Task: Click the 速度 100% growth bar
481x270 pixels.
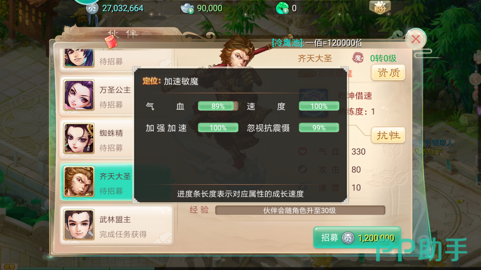Action: pyautogui.click(x=319, y=106)
